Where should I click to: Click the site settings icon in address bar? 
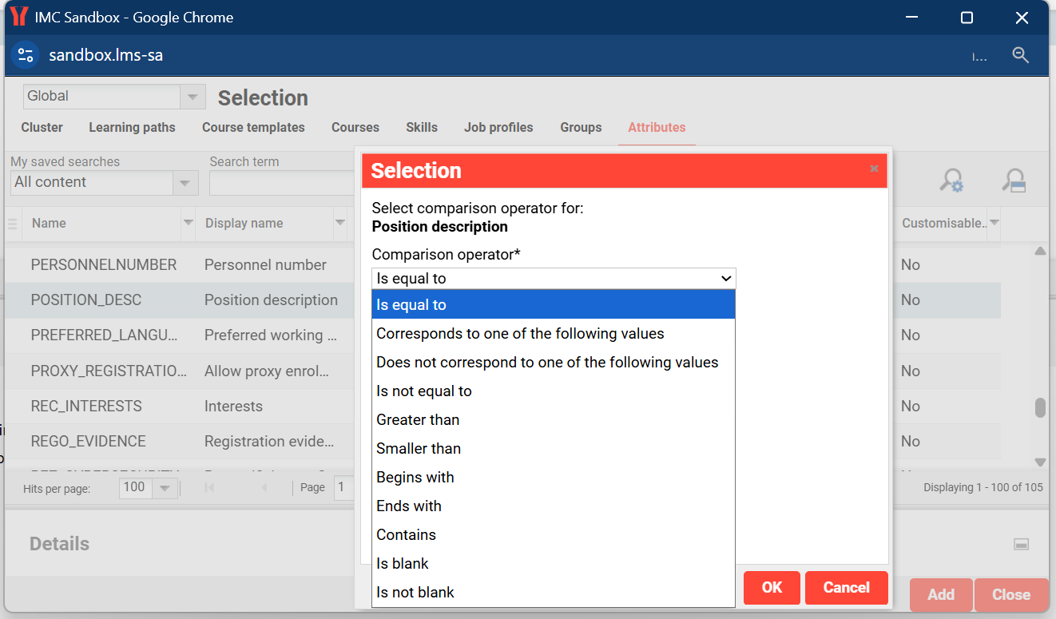pos(26,55)
